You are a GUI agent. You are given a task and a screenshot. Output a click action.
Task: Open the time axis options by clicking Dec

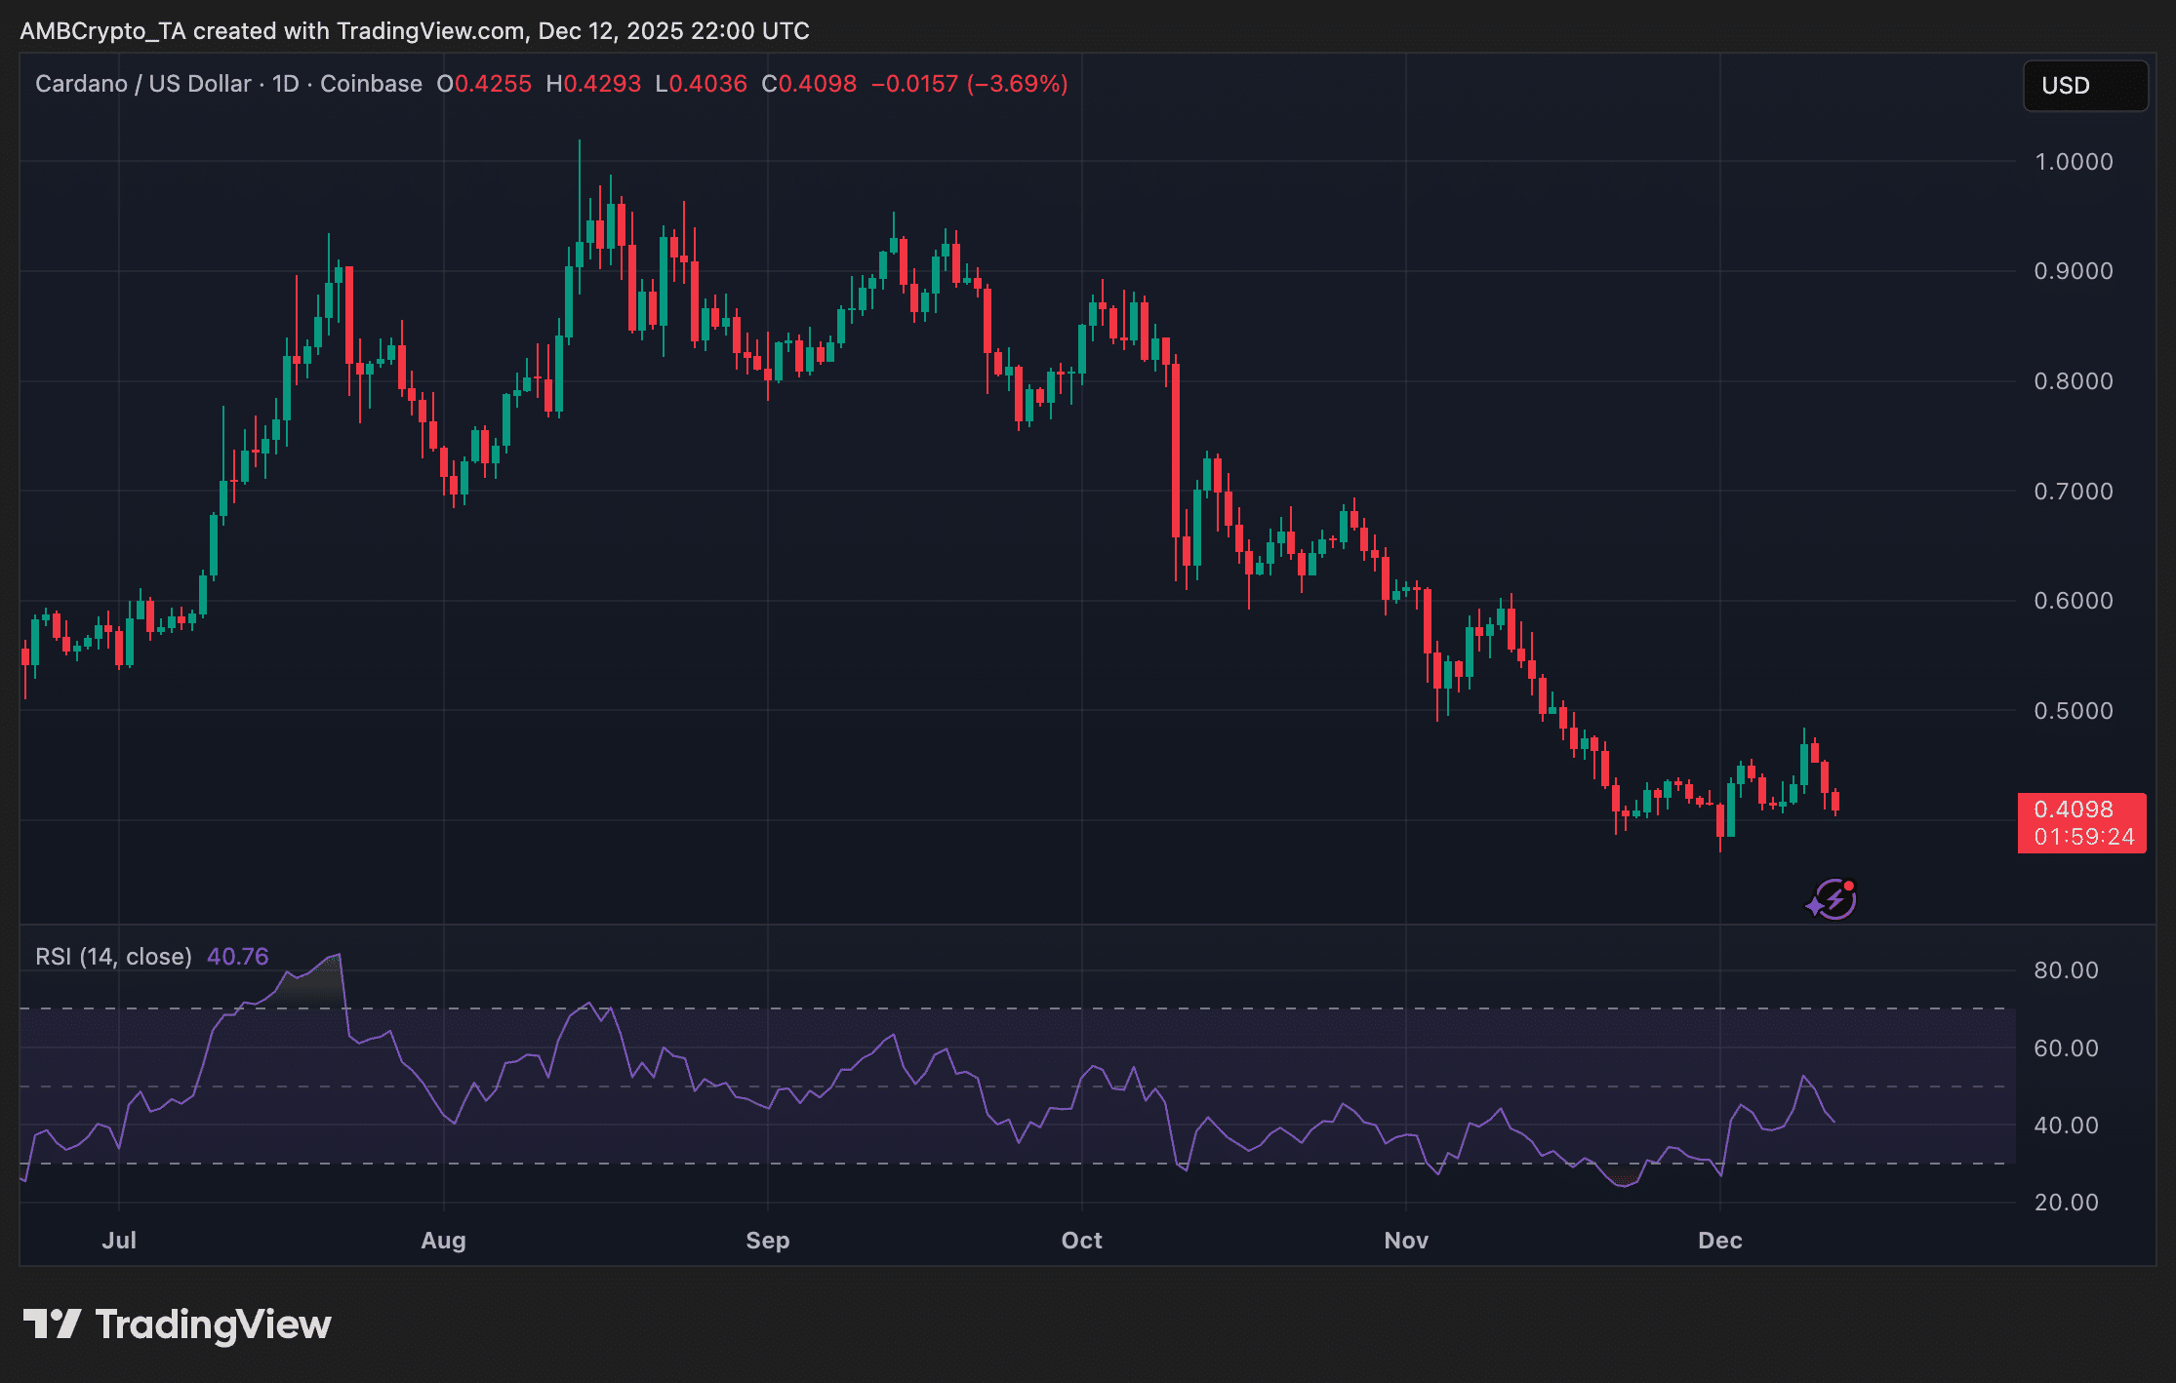click(1721, 1241)
